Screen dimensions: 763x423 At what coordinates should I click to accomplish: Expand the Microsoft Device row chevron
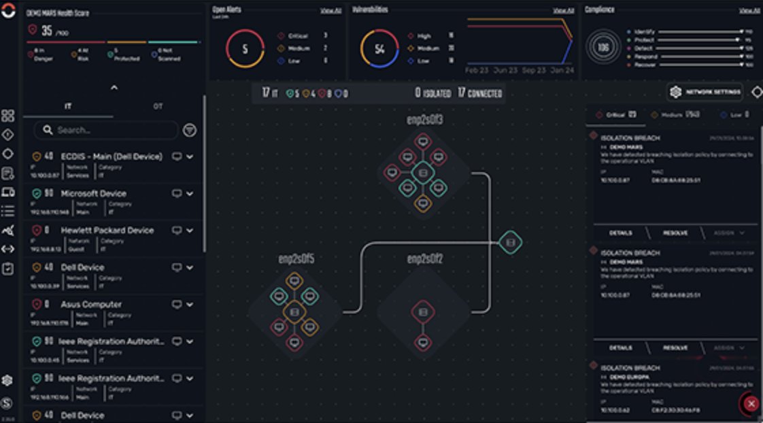pyautogui.click(x=190, y=194)
